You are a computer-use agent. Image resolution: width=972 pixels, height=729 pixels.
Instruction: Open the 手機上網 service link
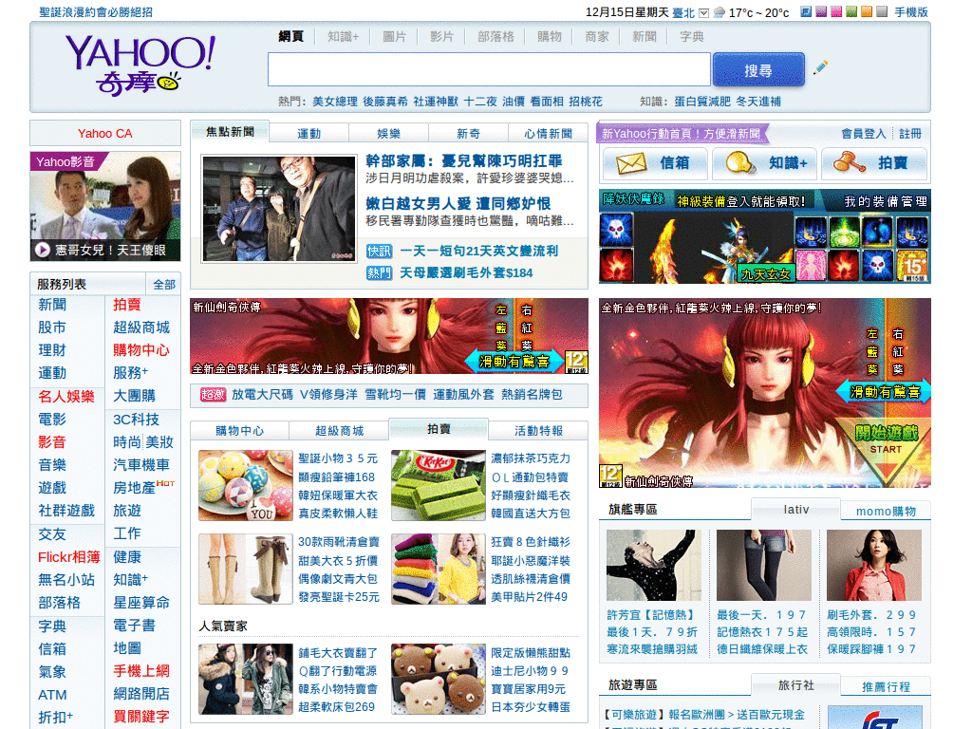pyautogui.click(x=141, y=671)
